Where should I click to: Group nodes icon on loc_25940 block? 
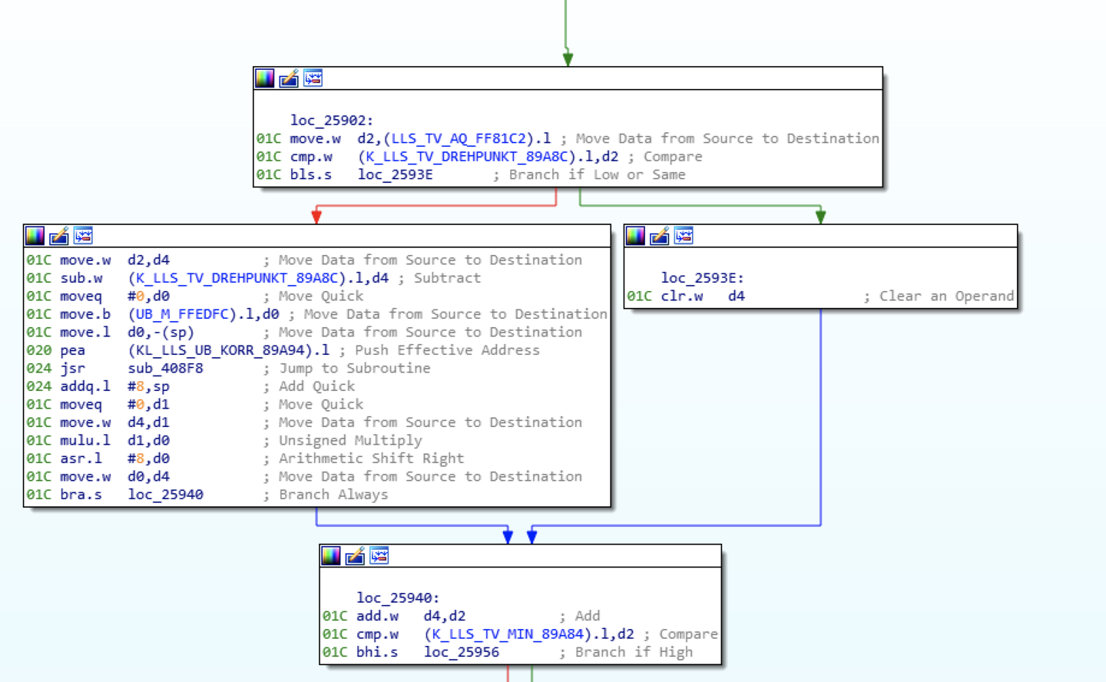[379, 556]
